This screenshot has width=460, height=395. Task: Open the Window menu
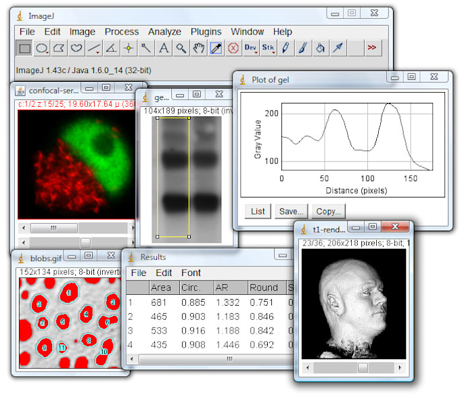(x=247, y=32)
